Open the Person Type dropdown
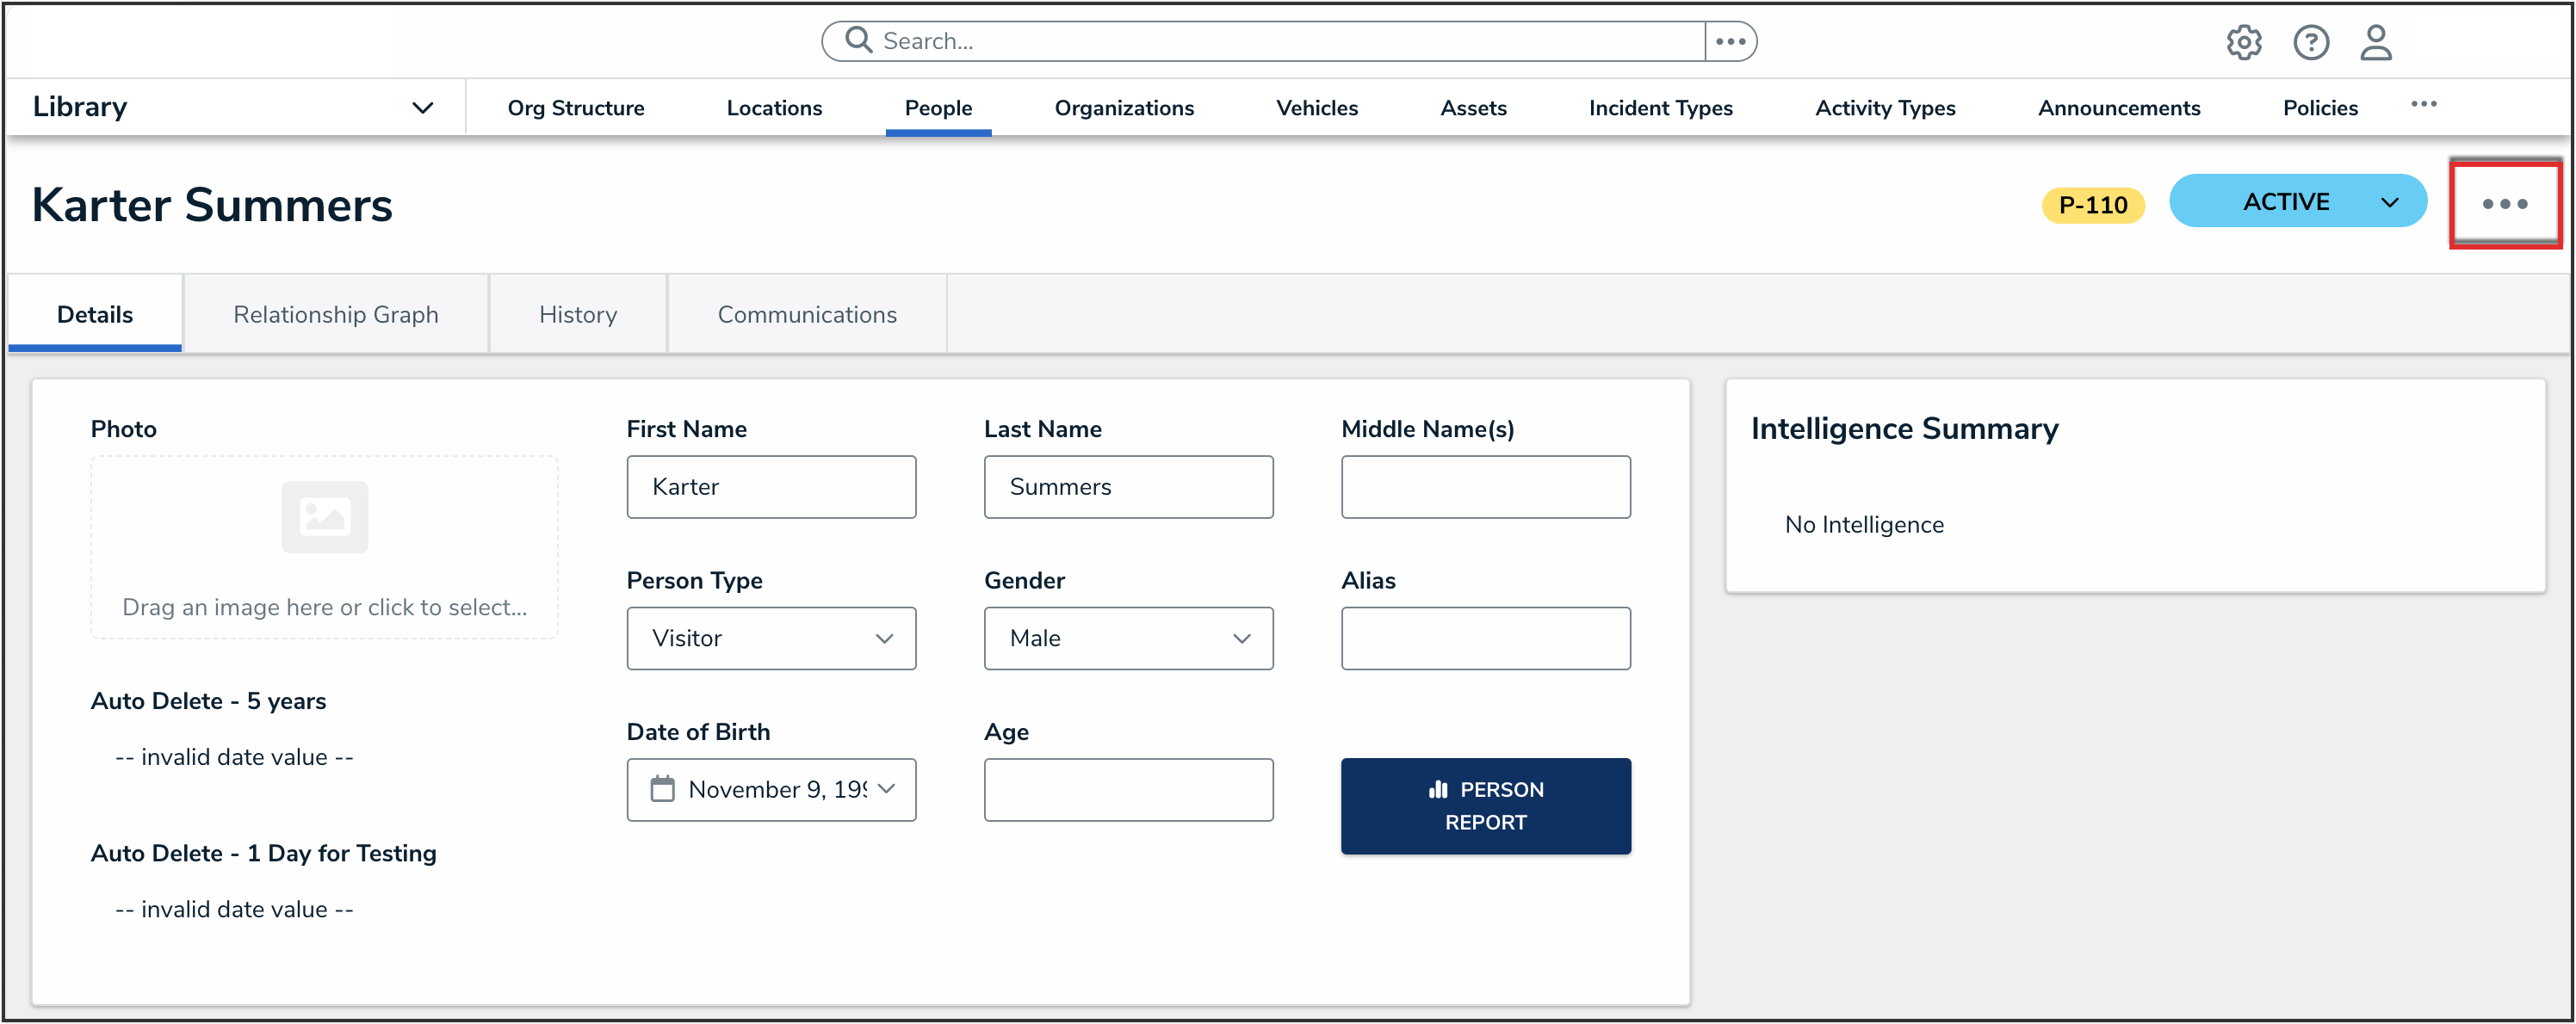Viewport: 2576px width, 1024px height. point(771,638)
